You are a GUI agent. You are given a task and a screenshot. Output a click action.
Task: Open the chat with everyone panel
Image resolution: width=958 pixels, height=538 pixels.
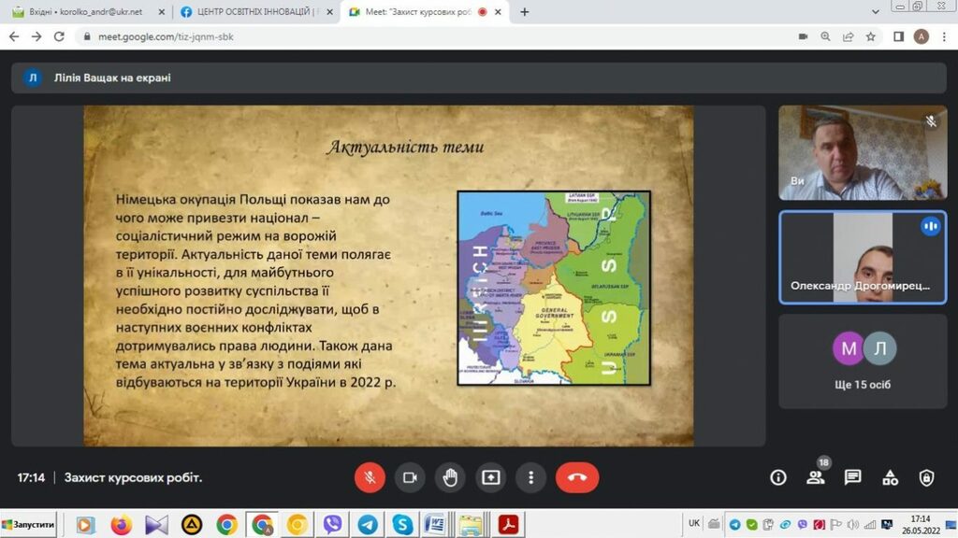point(852,477)
